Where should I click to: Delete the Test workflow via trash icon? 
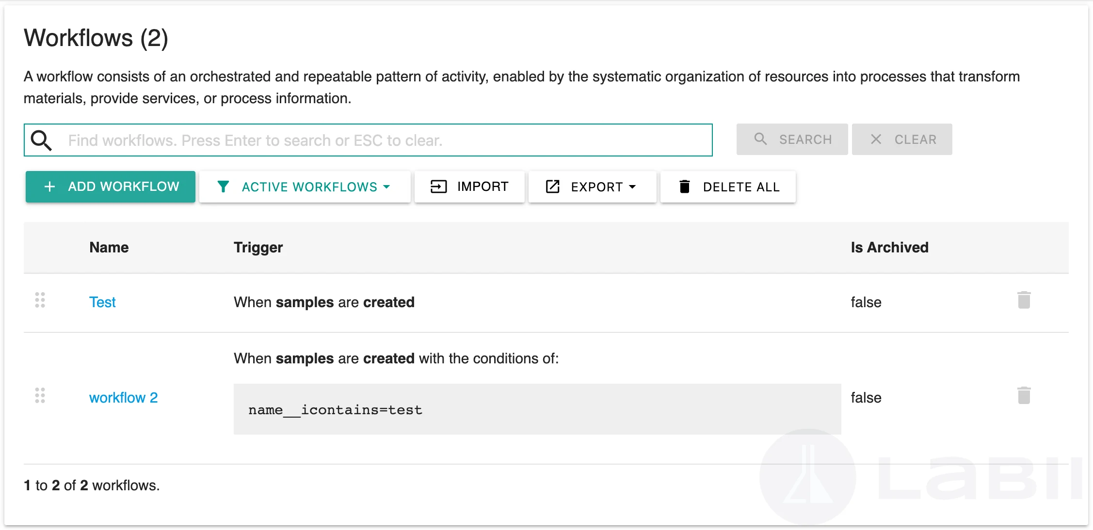tap(1024, 300)
